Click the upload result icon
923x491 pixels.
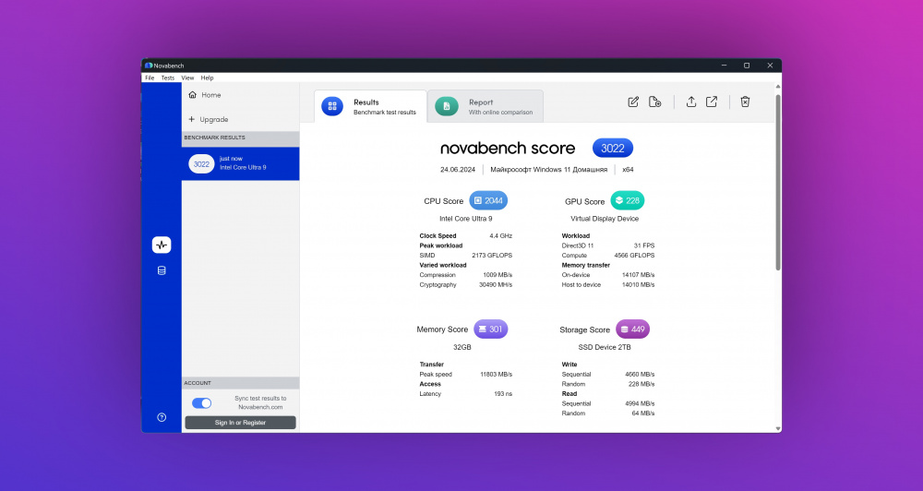691,102
